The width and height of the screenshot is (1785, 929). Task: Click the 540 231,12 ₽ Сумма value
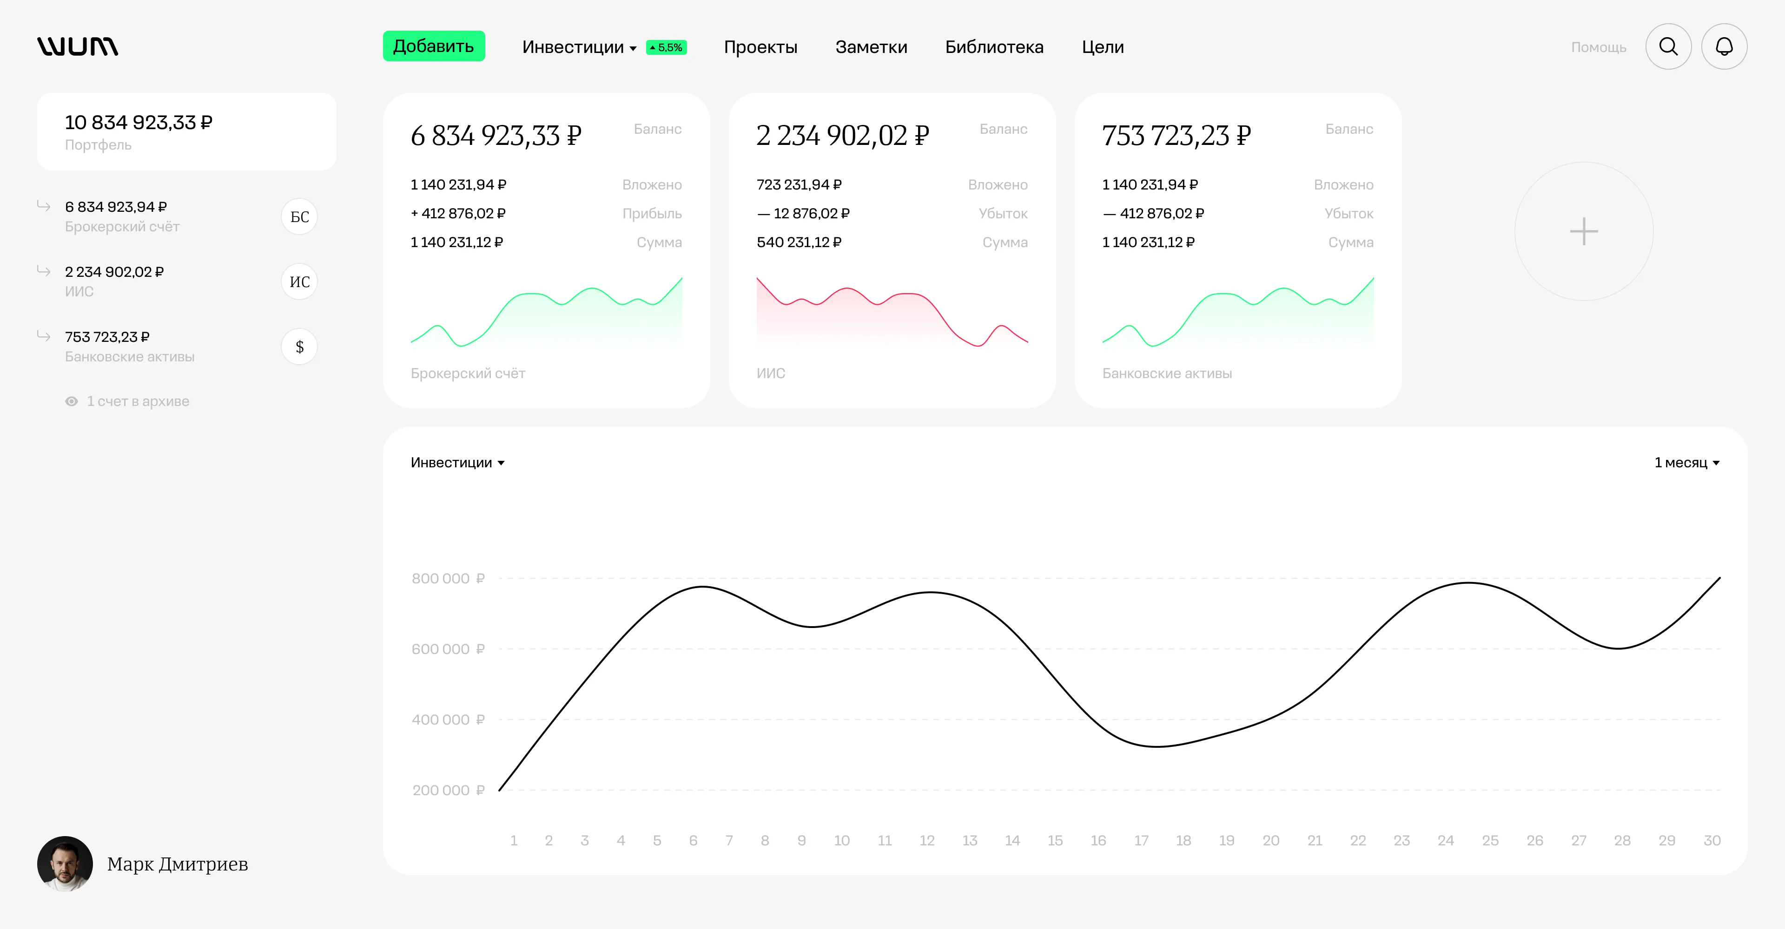799,242
